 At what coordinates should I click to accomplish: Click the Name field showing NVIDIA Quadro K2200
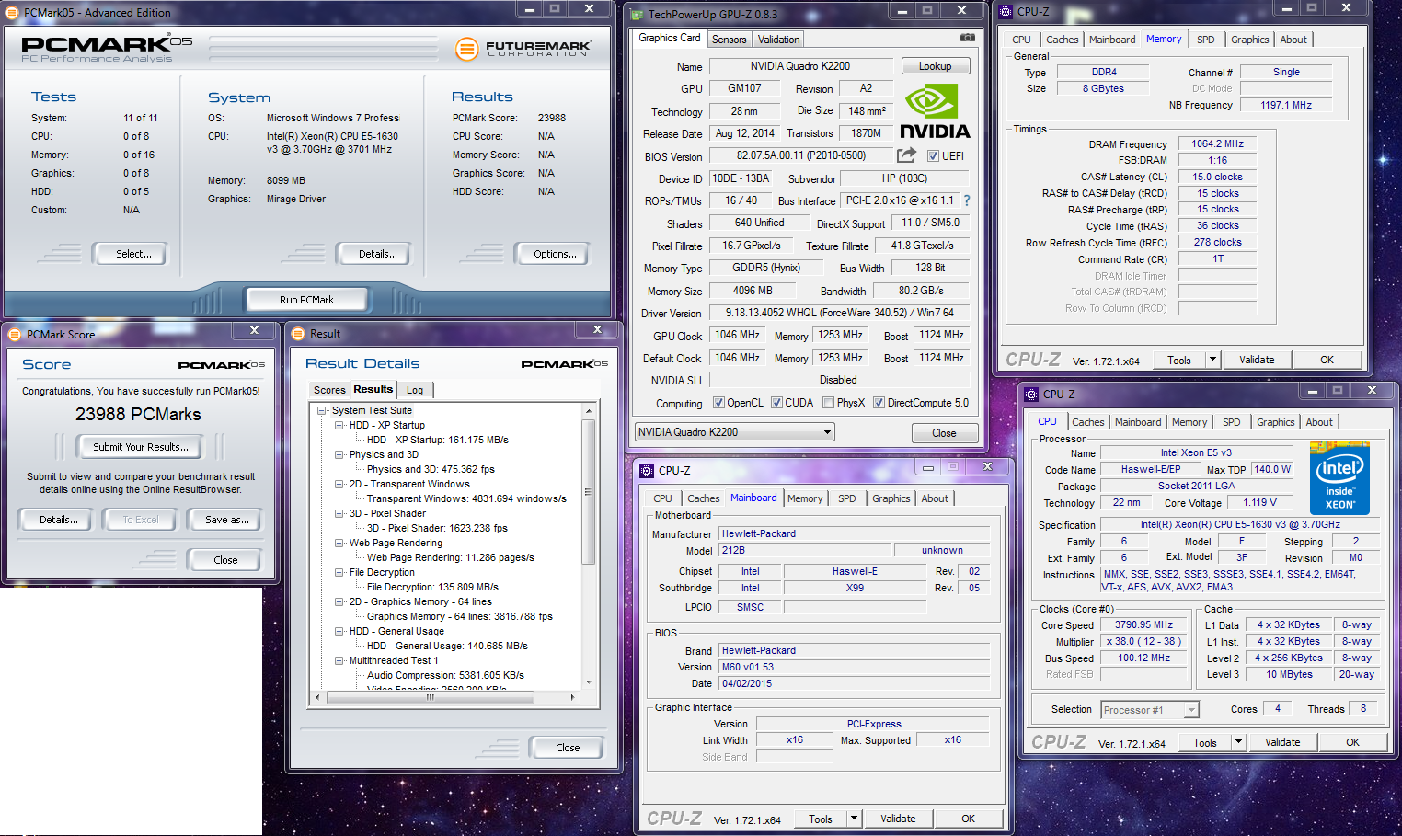[800, 66]
